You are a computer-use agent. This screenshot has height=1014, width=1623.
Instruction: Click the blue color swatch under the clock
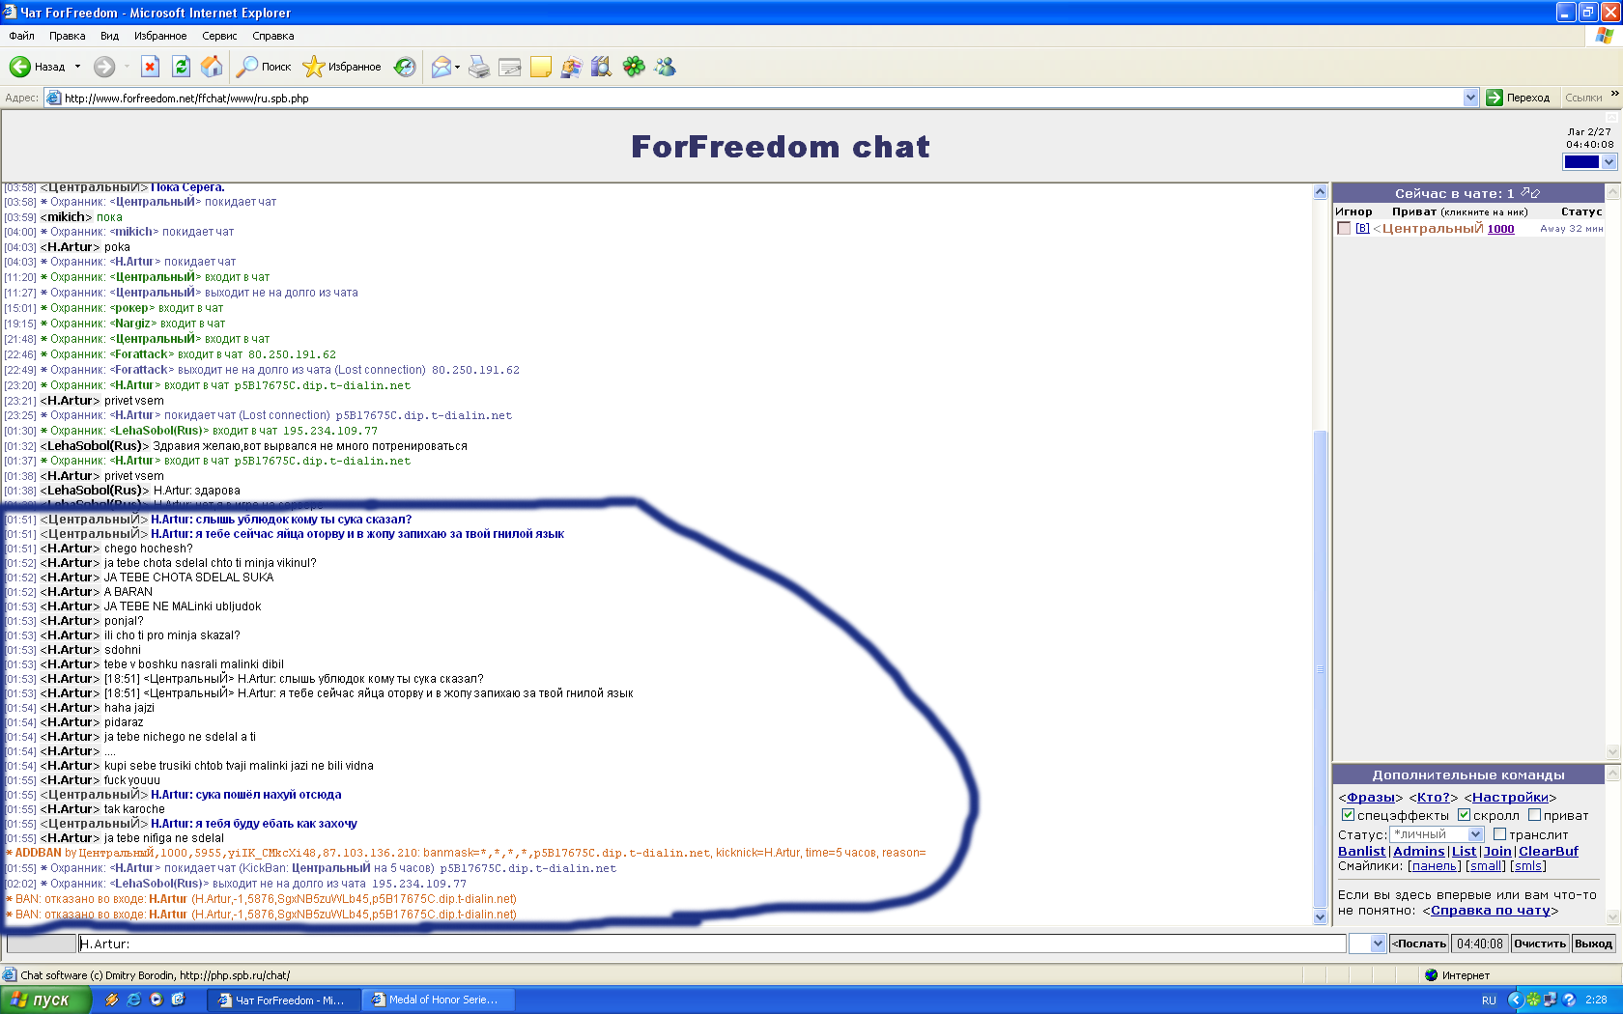(1581, 162)
